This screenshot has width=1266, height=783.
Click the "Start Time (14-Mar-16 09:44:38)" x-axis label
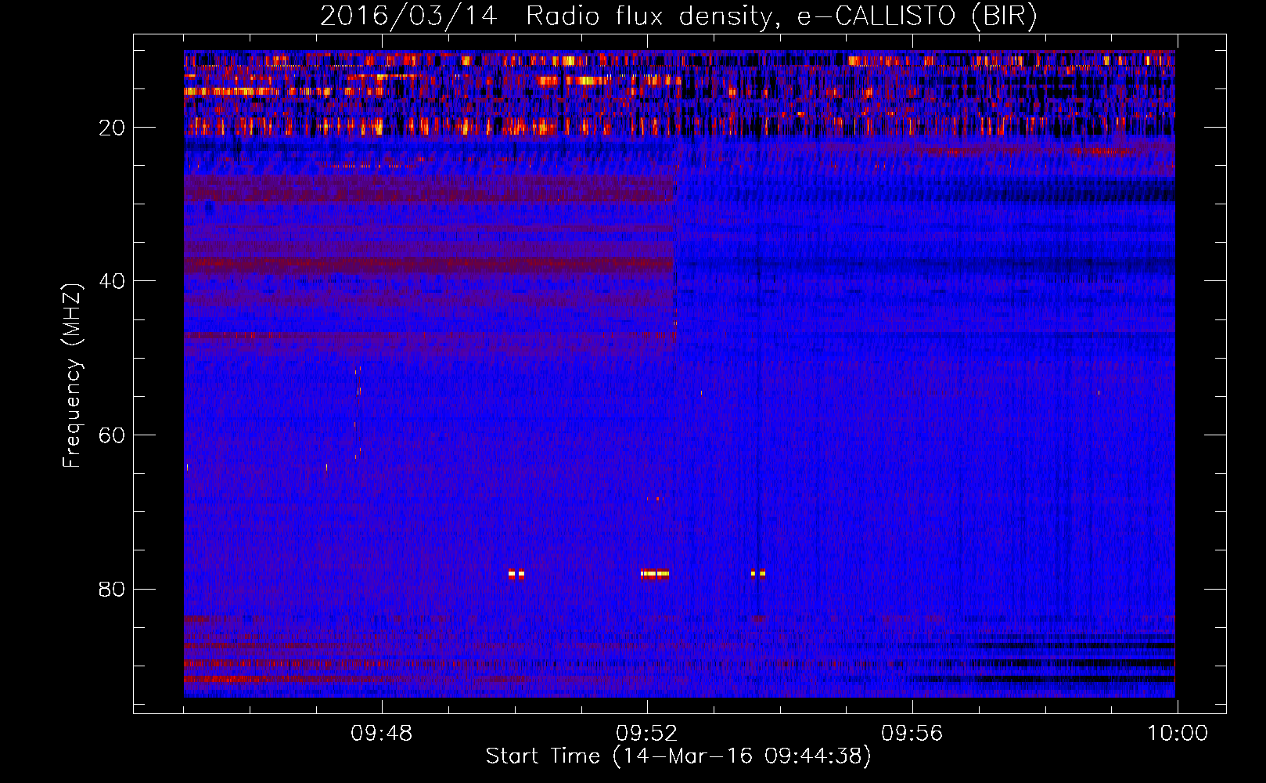point(678,756)
